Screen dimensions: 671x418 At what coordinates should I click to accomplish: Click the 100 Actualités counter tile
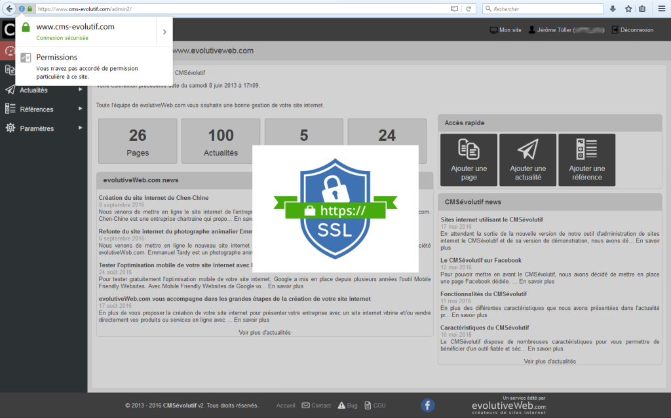pyautogui.click(x=221, y=141)
